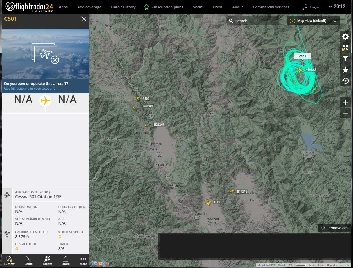Screen dimensions: 353x268
Task: Open the map filter funnel icon
Action: click(345, 59)
